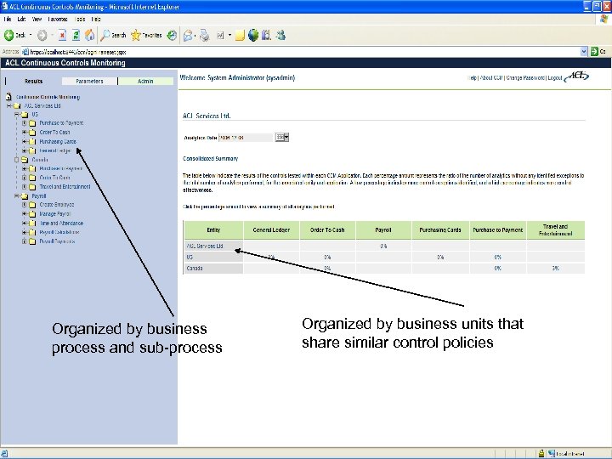Select Payroll Calculations tree item
The width and height of the screenshot is (612, 459).
pyautogui.click(x=59, y=232)
